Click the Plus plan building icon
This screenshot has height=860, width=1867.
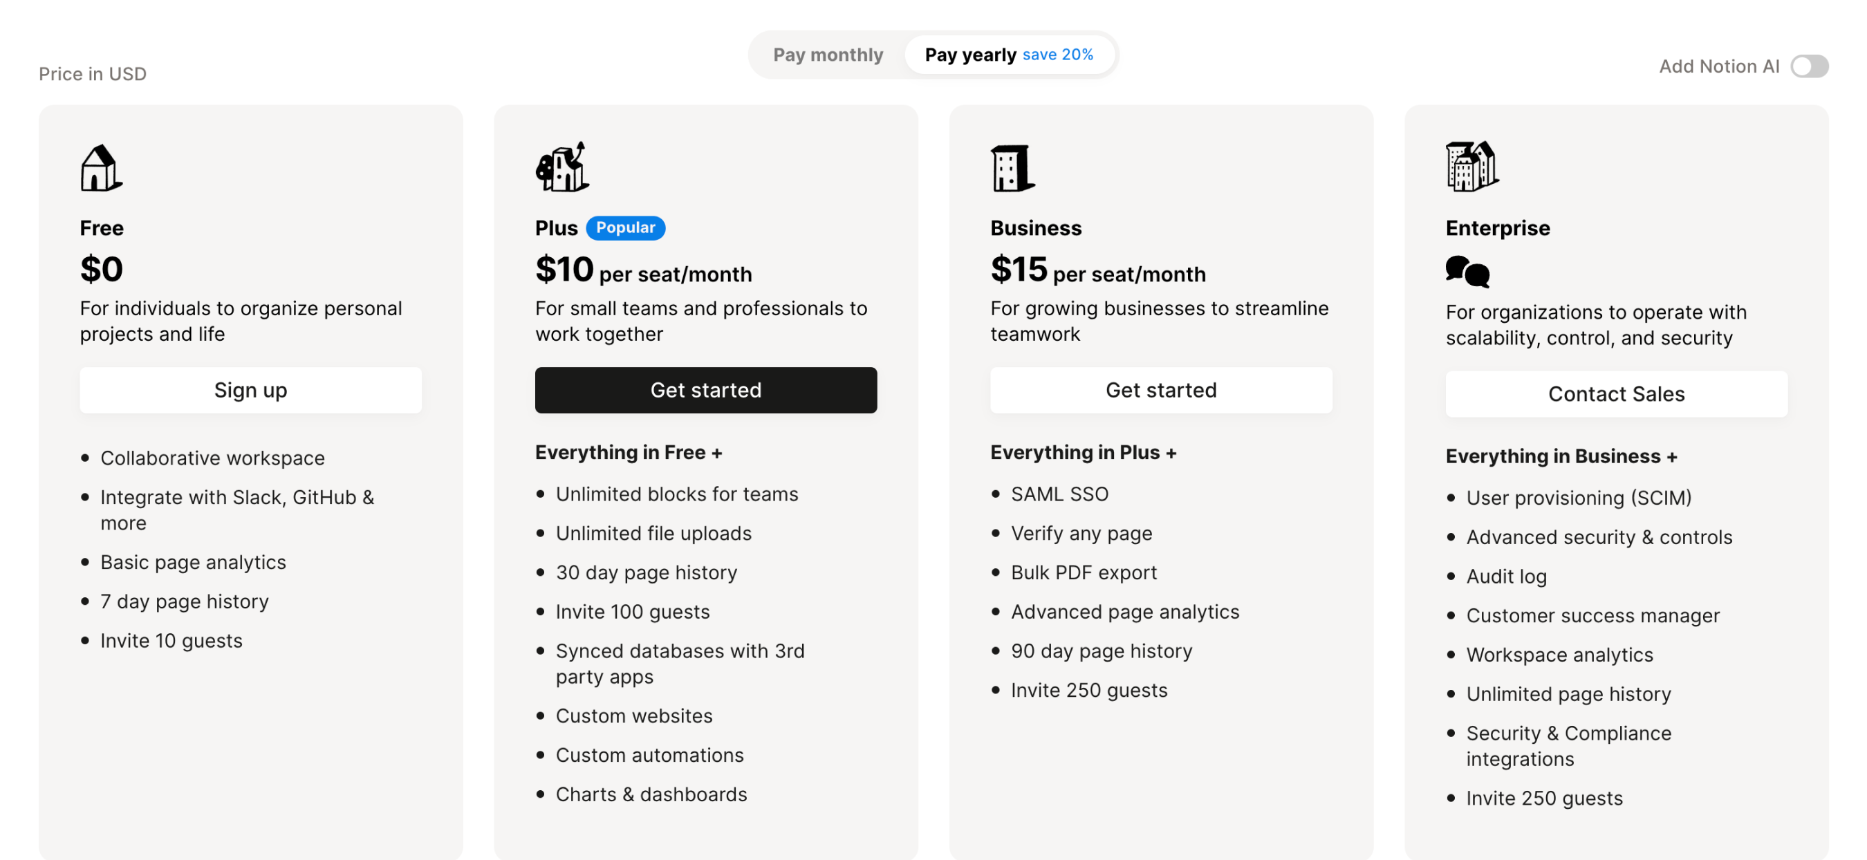pyautogui.click(x=563, y=168)
